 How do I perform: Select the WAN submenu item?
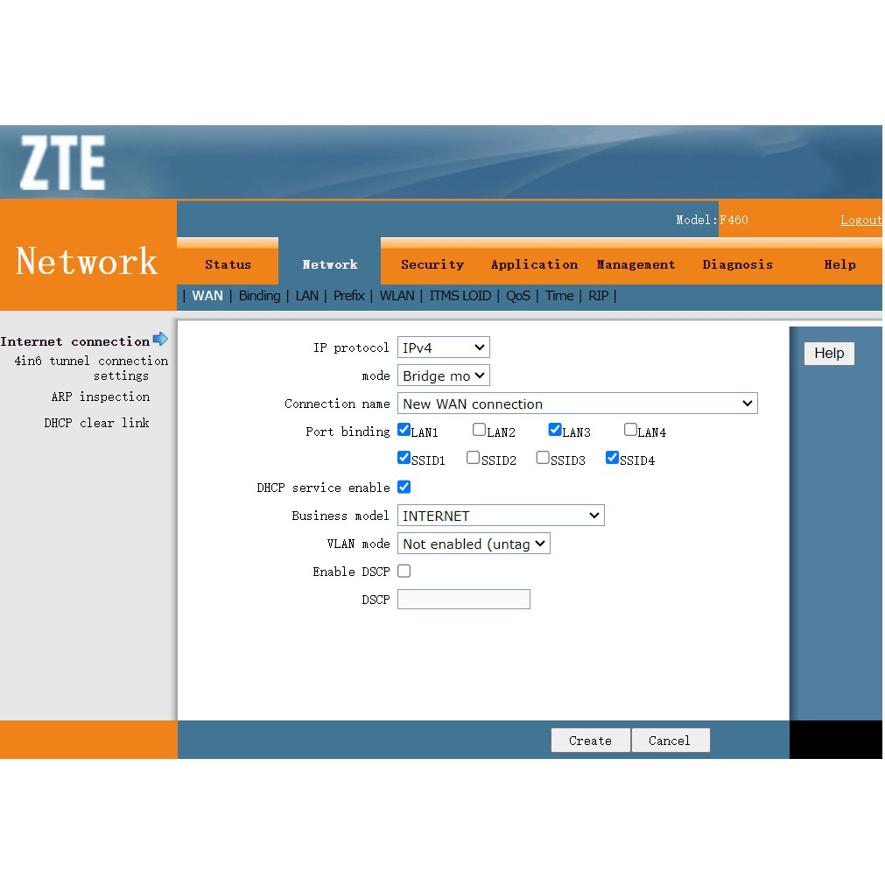(207, 296)
